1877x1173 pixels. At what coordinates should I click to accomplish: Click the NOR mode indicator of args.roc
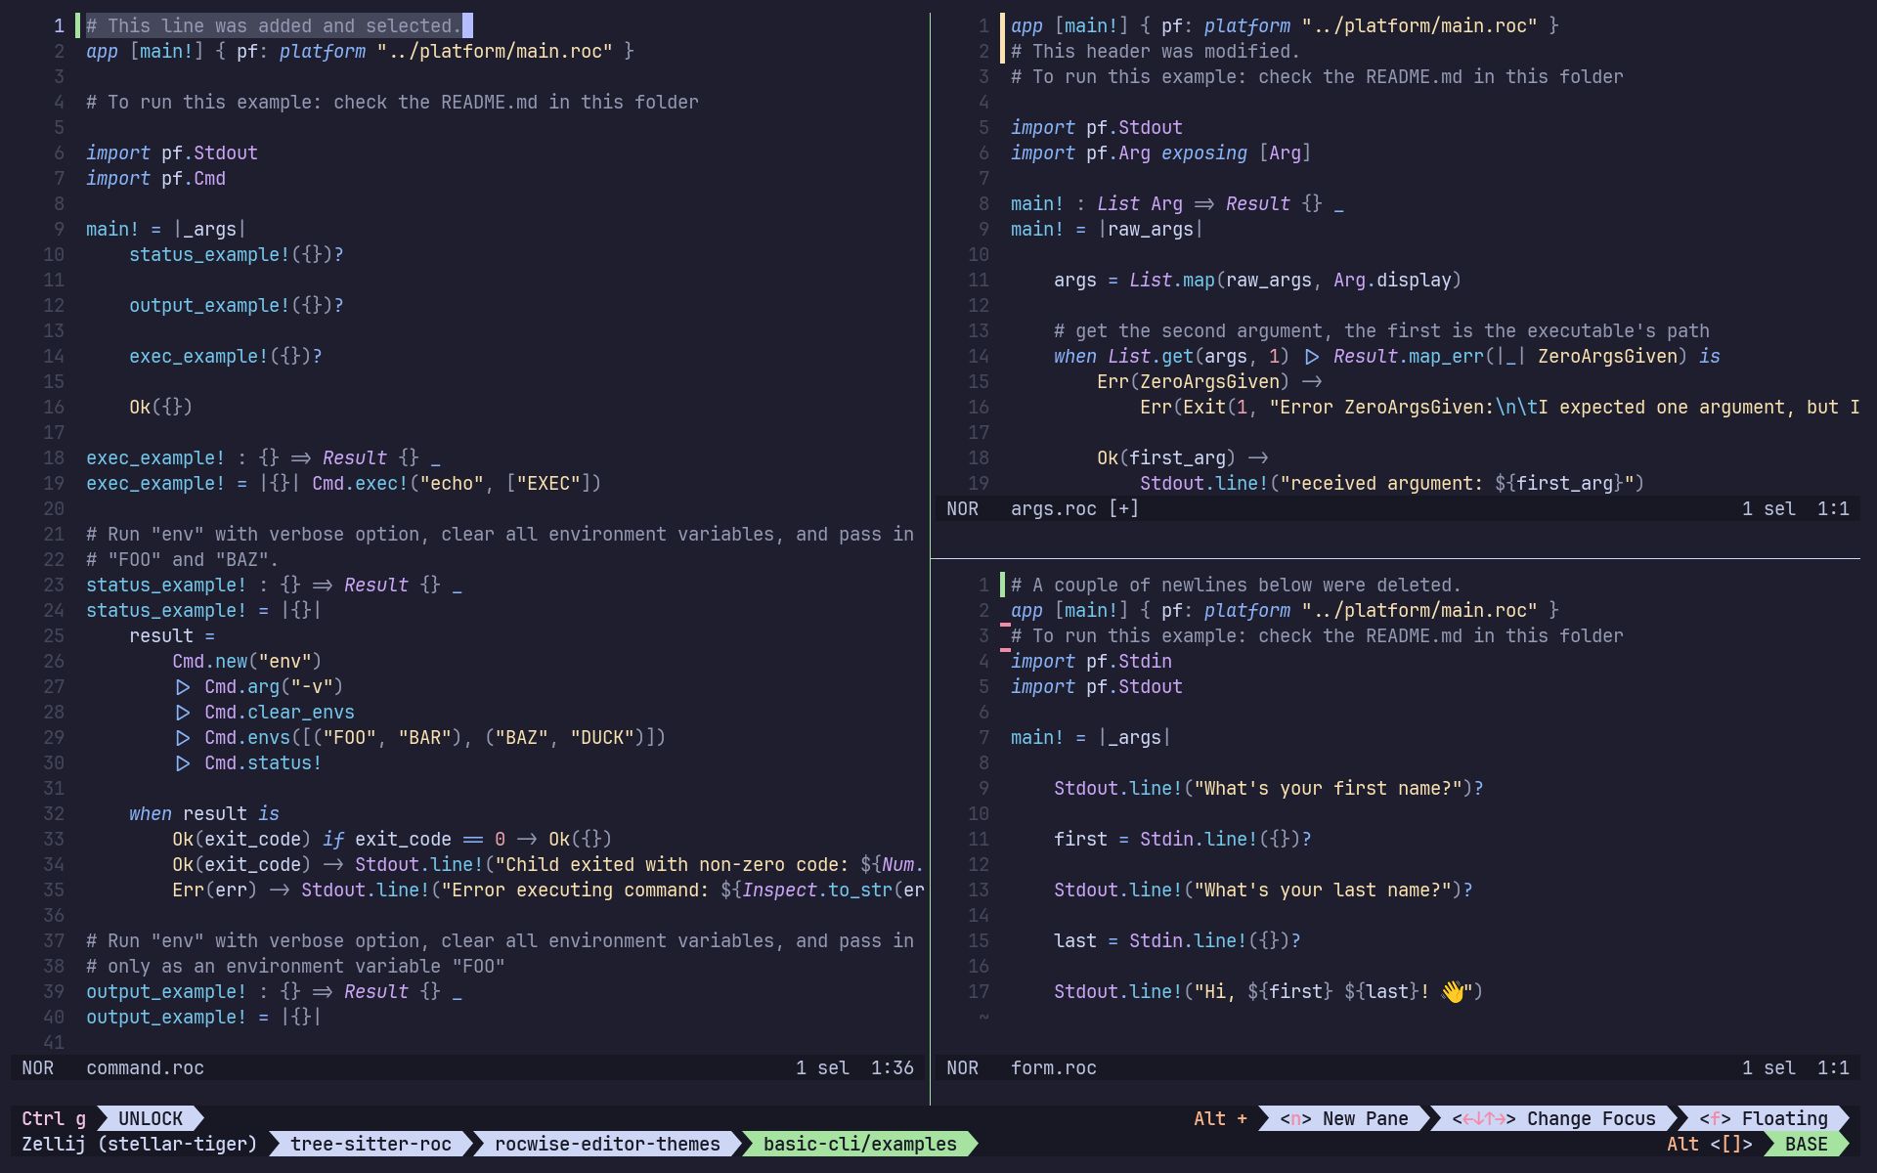962,508
